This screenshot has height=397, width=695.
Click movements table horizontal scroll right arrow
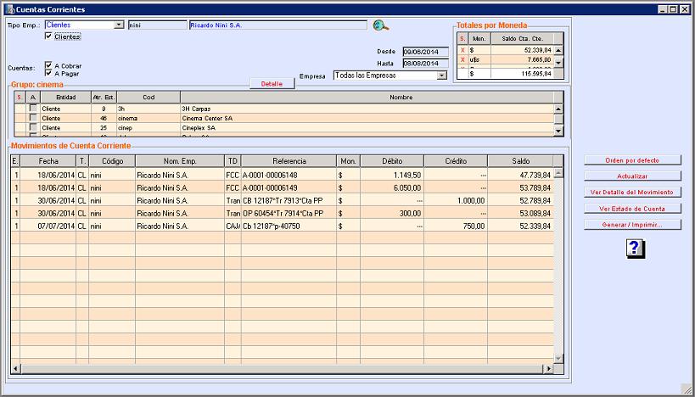549,369
